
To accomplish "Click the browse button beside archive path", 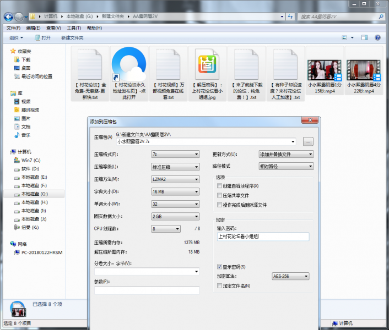I will click(307, 142).
